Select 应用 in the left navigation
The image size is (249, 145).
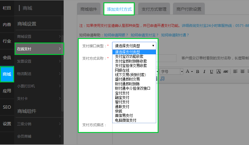tap(7, 91)
